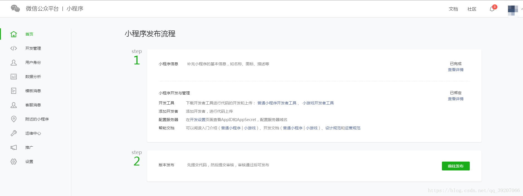The height and width of the screenshot is (196, 523).
Task: Click the 附近的小程序 location pin icon
Action: [14, 119]
